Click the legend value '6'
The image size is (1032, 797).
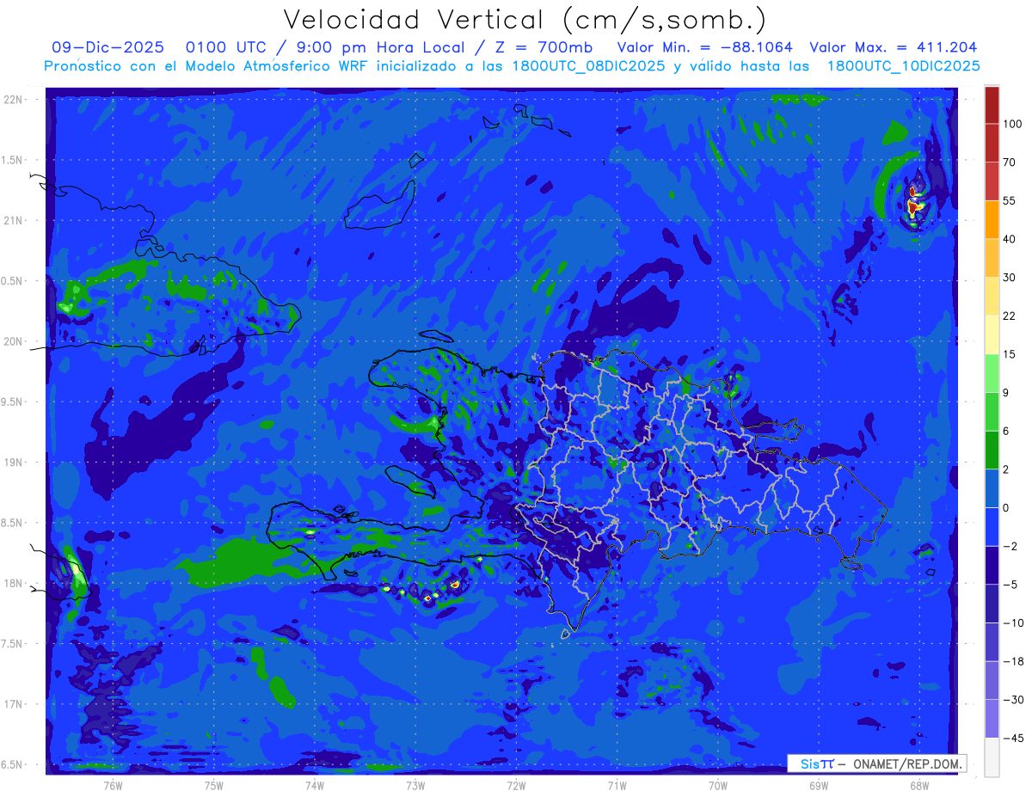(1006, 431)
